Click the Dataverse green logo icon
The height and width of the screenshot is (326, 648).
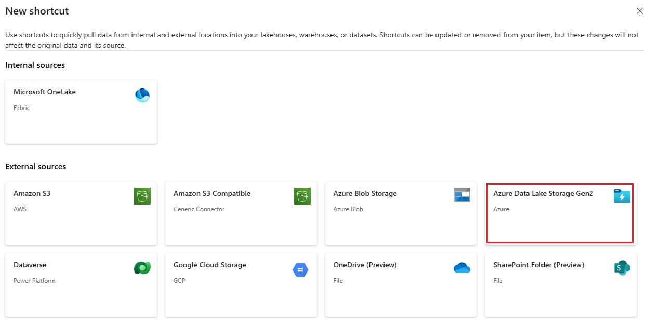[142, 267]
